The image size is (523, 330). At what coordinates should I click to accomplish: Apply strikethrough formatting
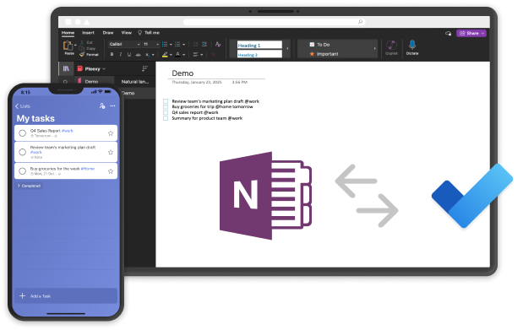138,55
